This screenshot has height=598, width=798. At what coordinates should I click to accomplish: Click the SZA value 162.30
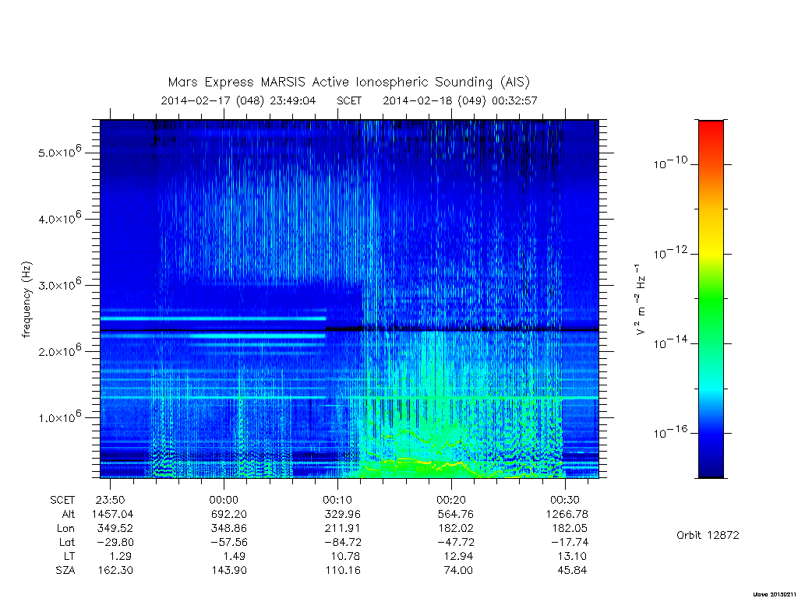click(115, 570)
